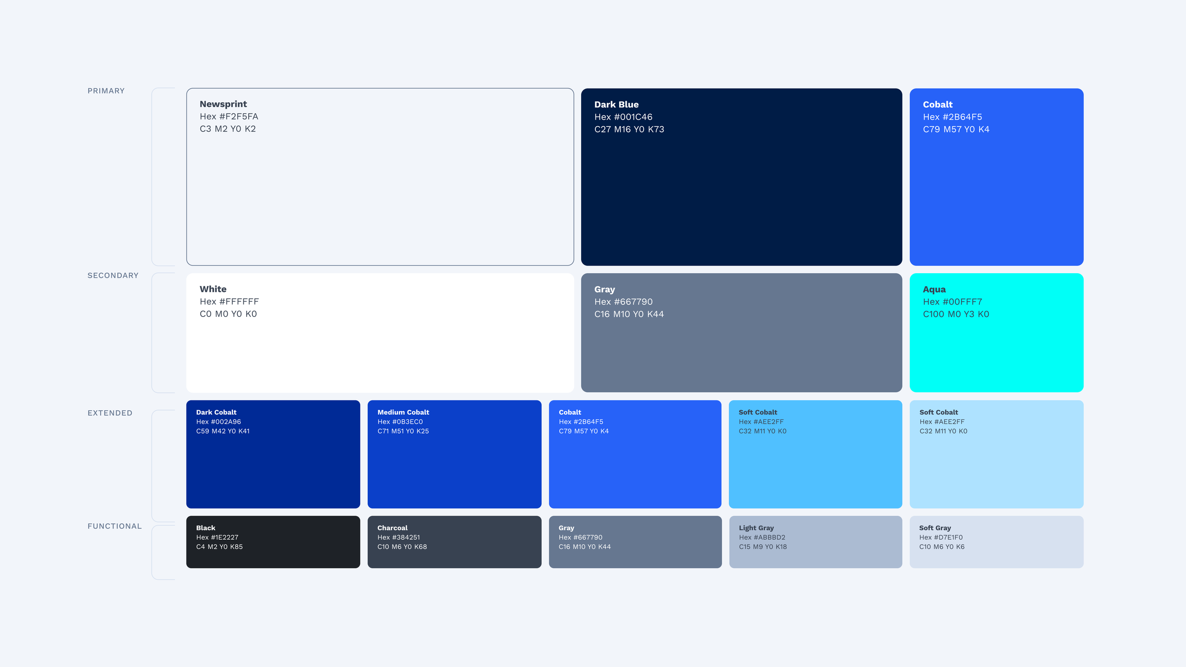Click the FUNCTIONAL section label
Image resolution: width=1186 pixels, height=667 pixels.
coord(114,526)
